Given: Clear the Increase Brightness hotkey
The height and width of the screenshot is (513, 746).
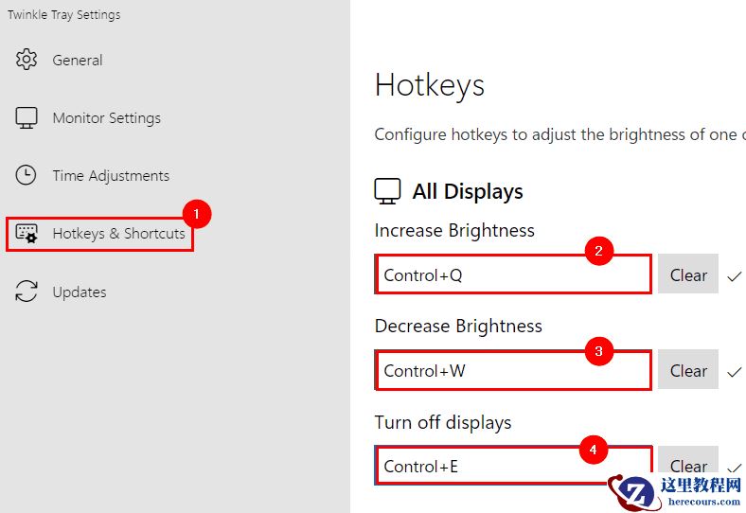Looking at the screenshot, I should click(x=688, y=275).
